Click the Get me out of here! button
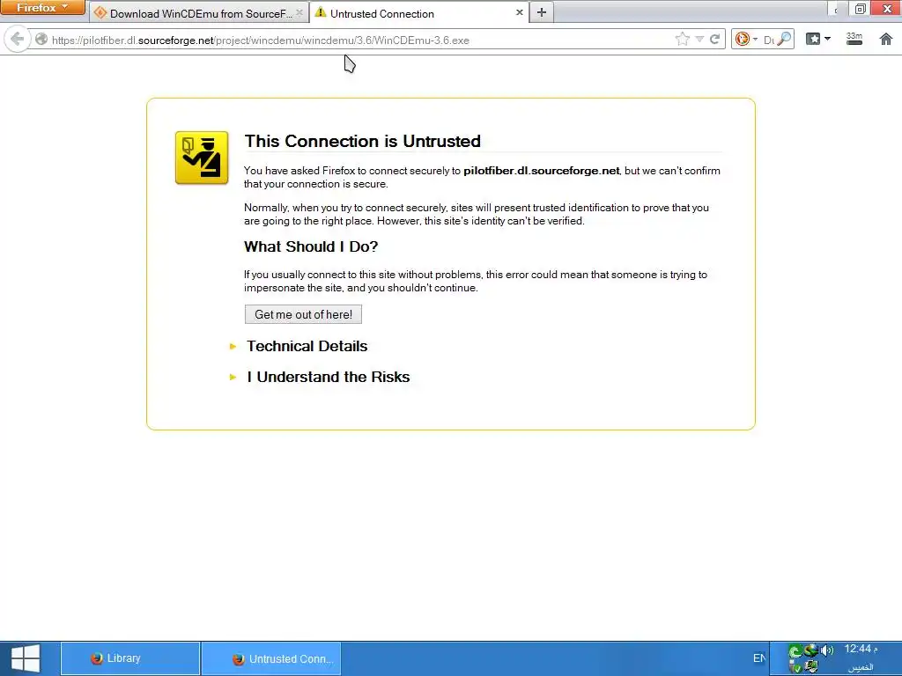Screen dimensions: 902x676 tap(303, 314)
